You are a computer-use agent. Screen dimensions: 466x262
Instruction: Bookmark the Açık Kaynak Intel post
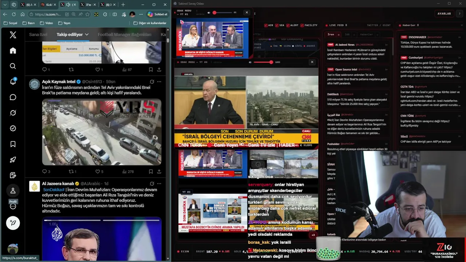pyautogui.click(x=150, y=171)
